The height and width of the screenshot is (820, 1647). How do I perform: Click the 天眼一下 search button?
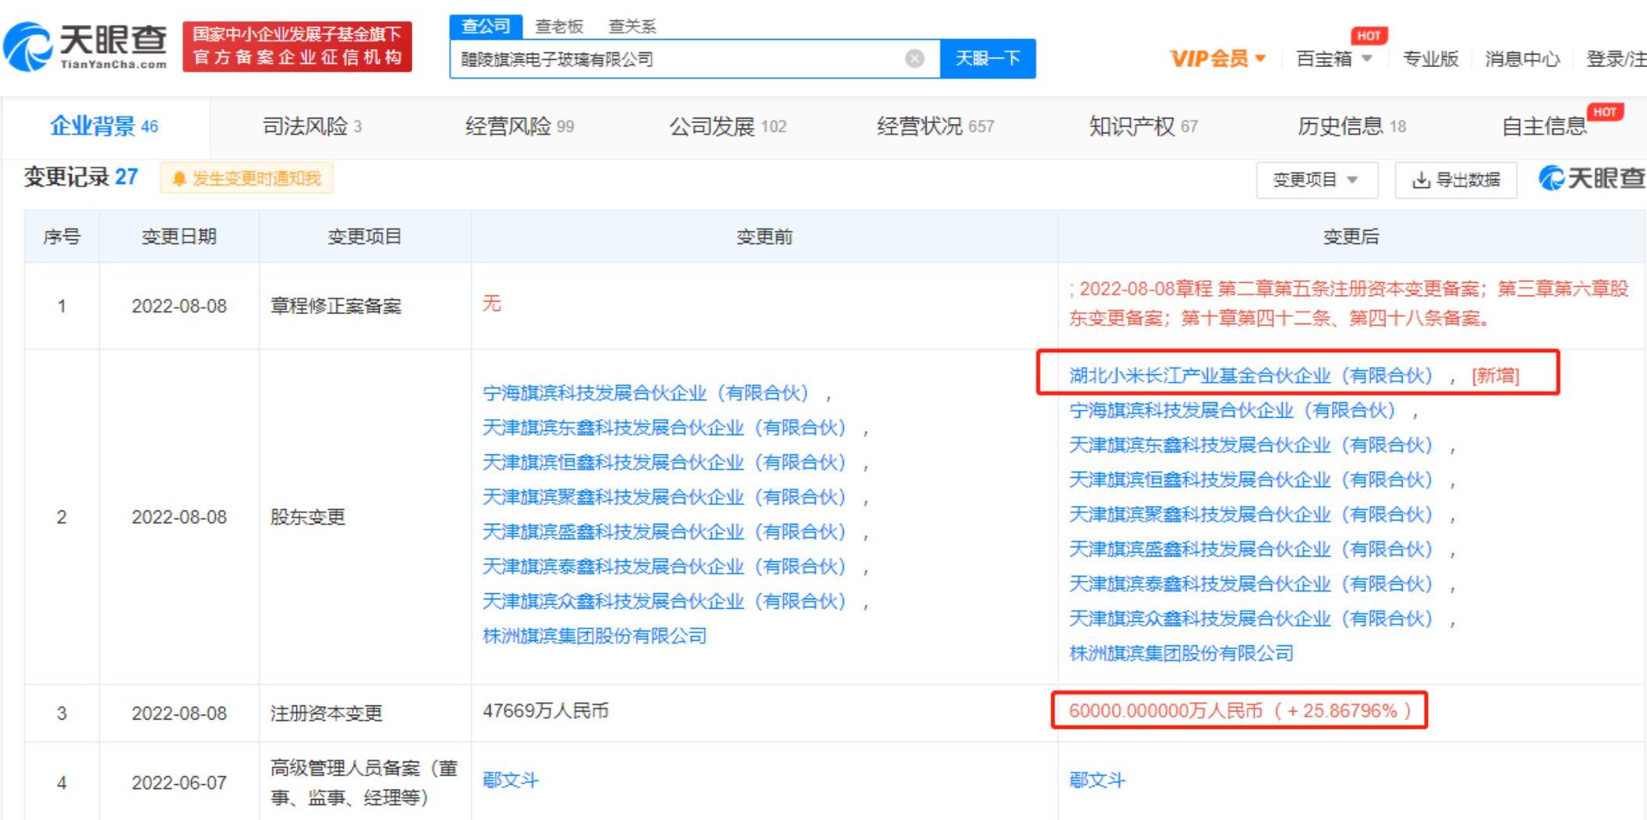click(x=988, y=58)
